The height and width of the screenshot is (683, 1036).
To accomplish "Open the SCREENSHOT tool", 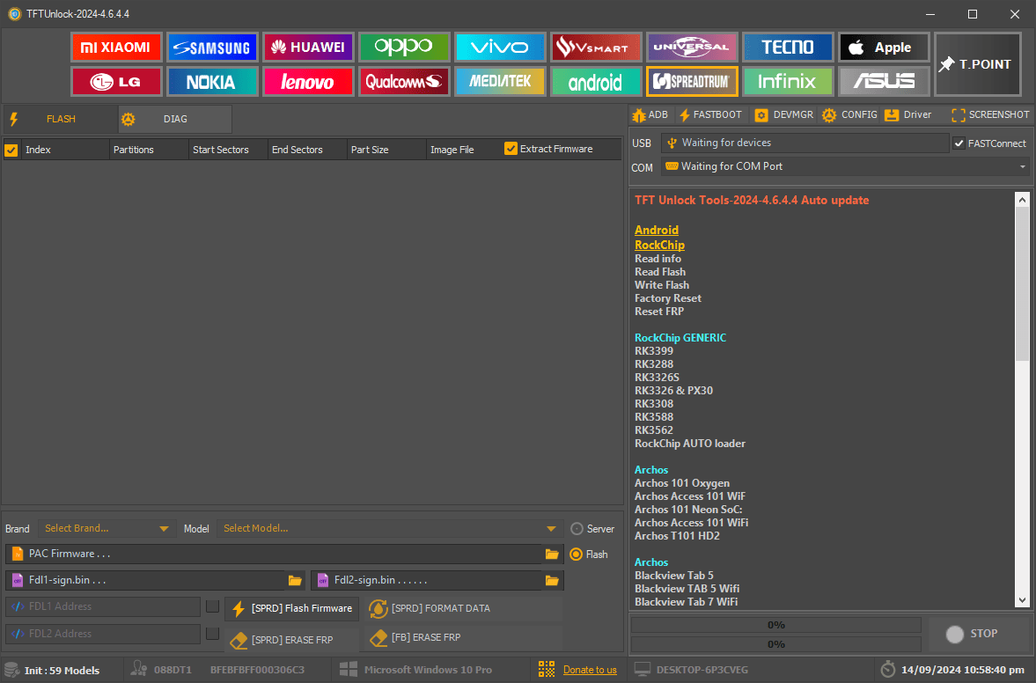I will click(x=990, y=115).
